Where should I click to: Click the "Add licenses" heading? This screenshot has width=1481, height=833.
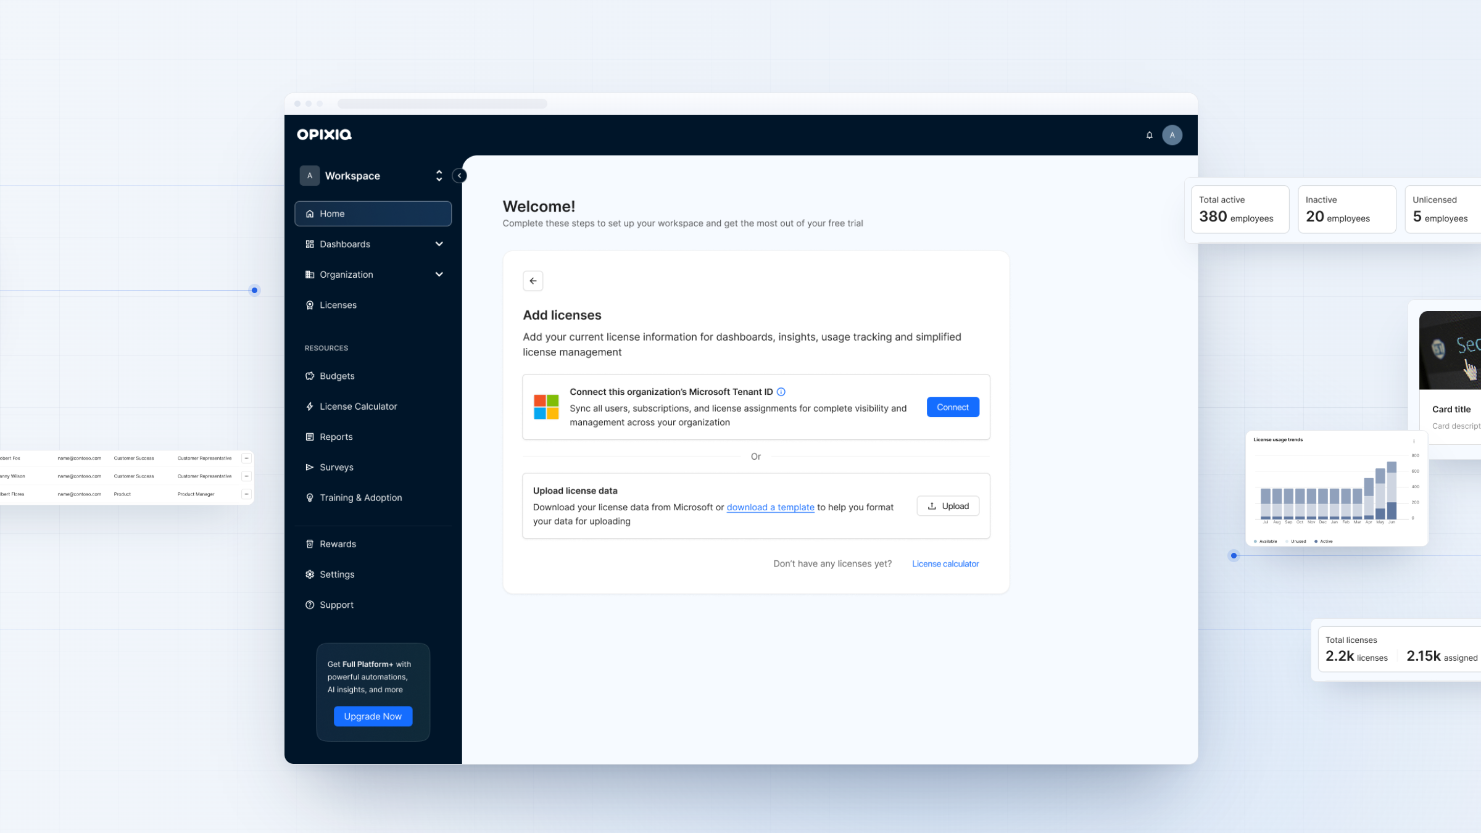(562, 315)
